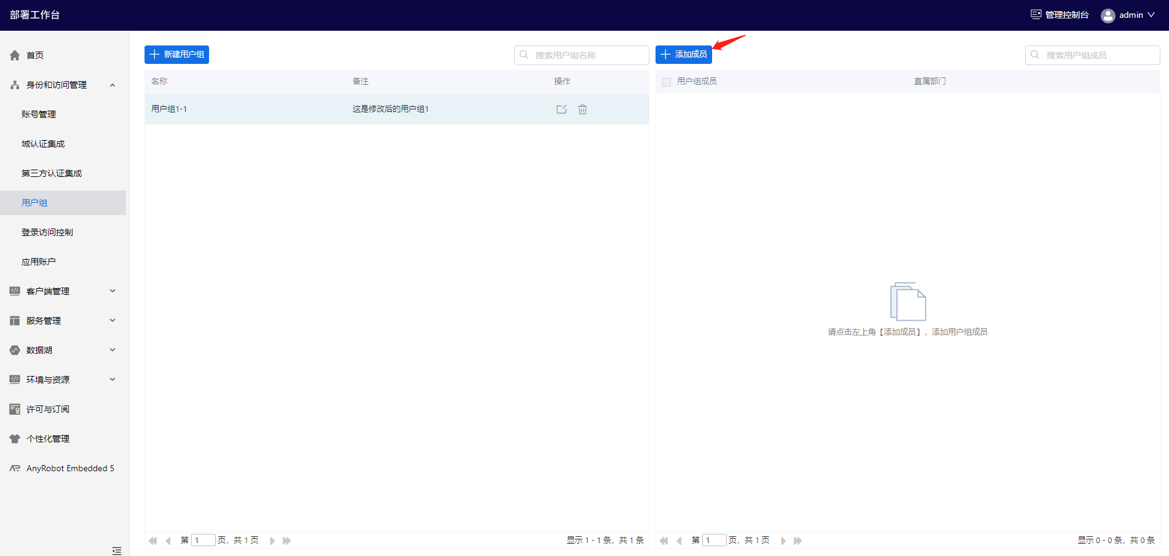This screenshot has height=556, width=1169.
Task: Click 用户组成员 column header
Action: click(697, 81)
